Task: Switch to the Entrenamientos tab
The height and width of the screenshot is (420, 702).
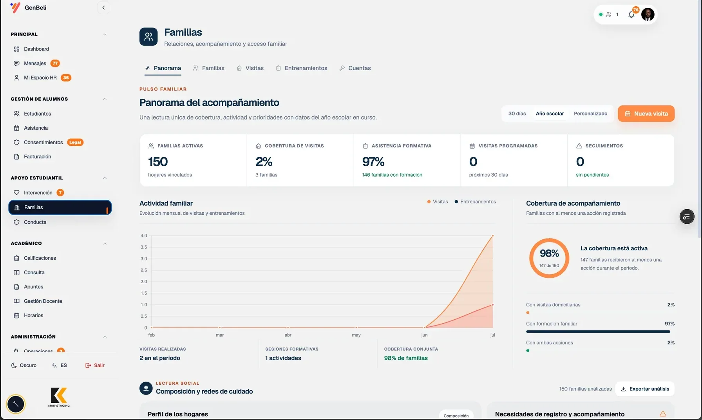Action: pos(301,68)
